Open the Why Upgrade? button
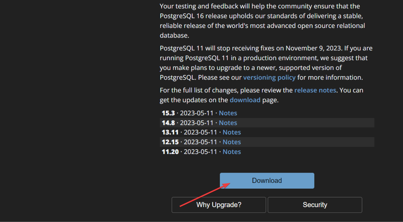403x222 pixels. point(219,205)
